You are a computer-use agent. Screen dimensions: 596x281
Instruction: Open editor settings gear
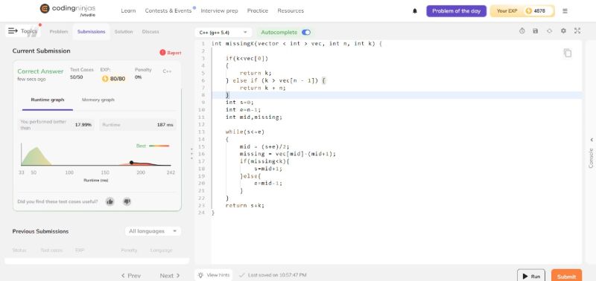coord(563,31)
